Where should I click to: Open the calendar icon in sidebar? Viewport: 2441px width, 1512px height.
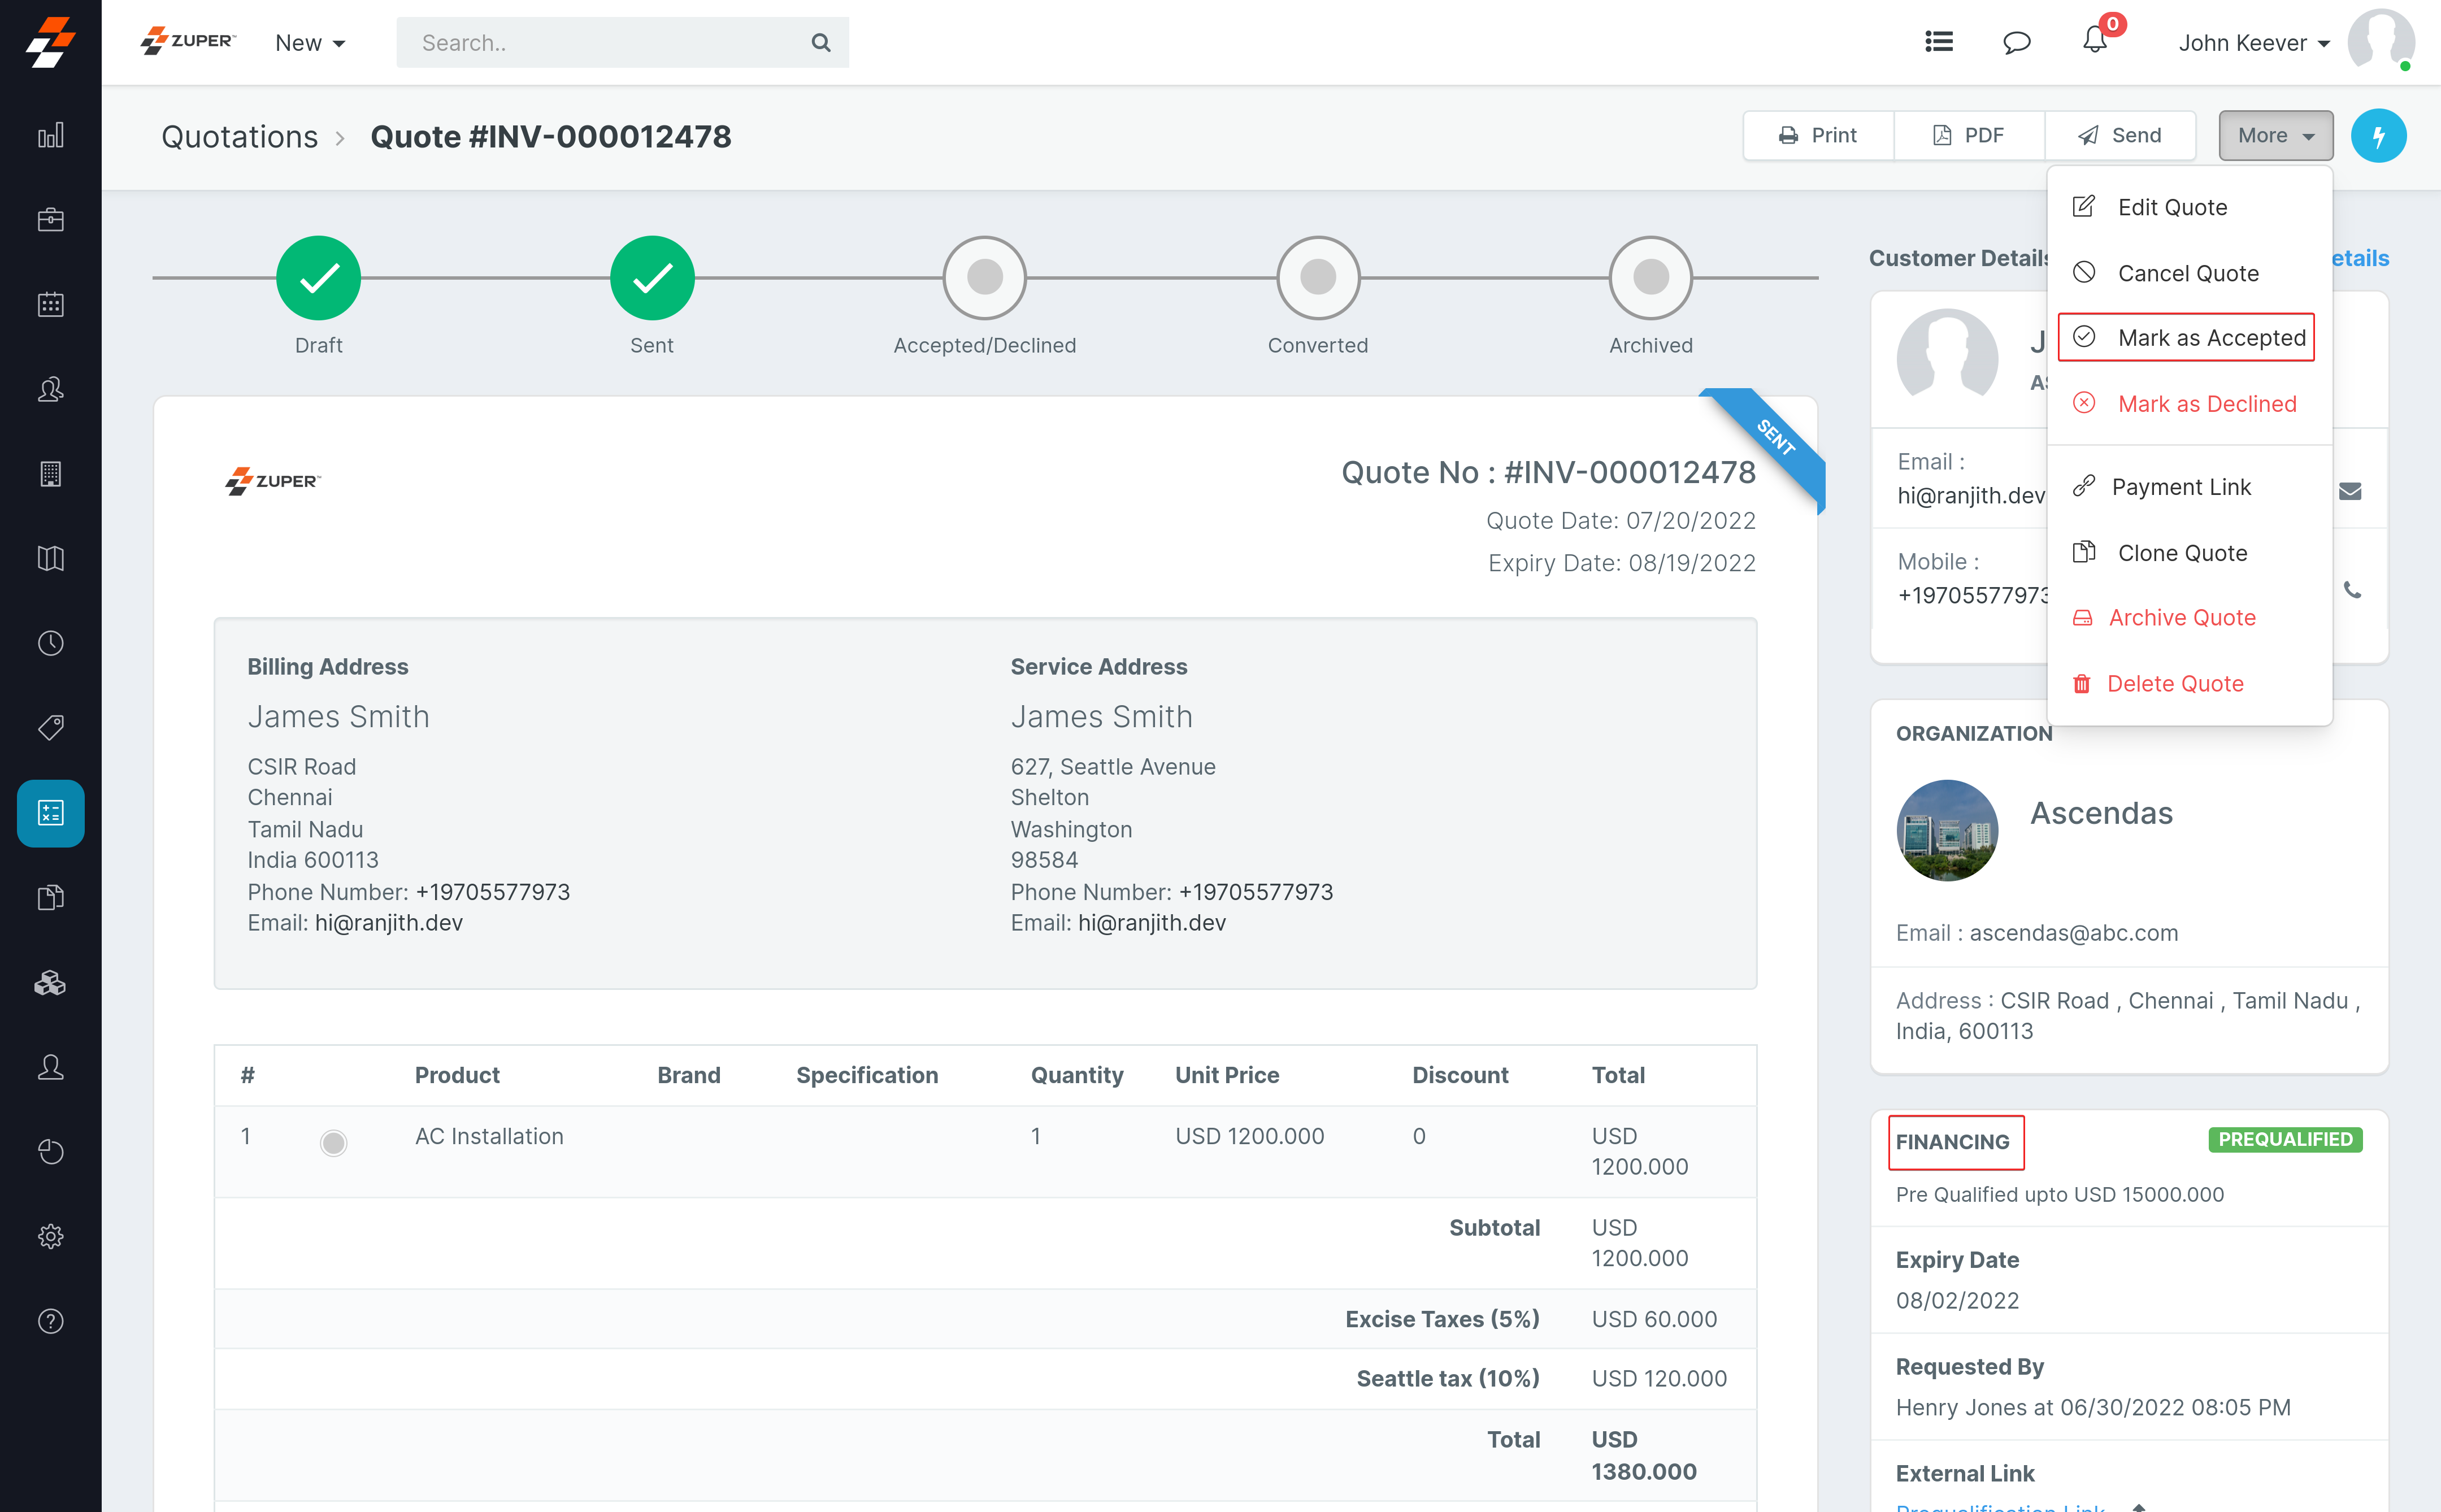pos(50,304)
